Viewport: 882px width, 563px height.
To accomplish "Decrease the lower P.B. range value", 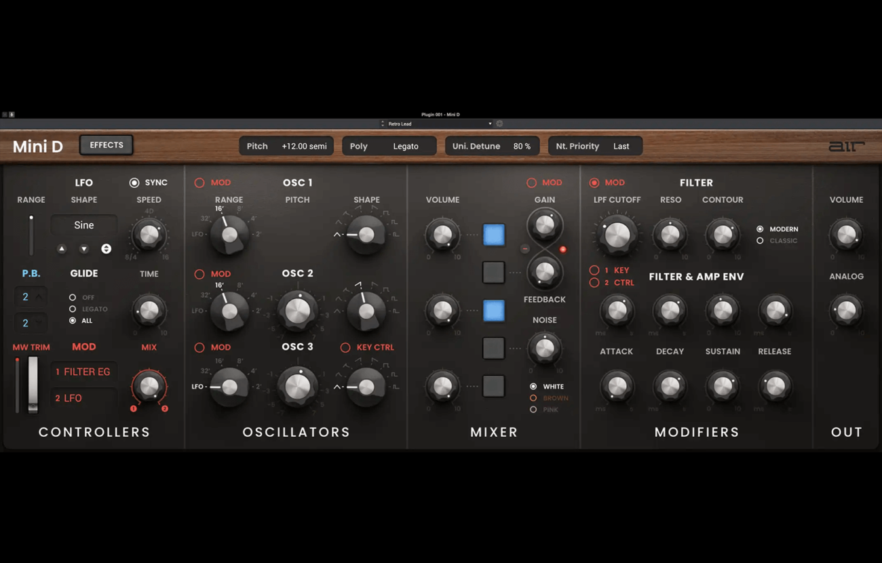I will [x=39, y=323].
